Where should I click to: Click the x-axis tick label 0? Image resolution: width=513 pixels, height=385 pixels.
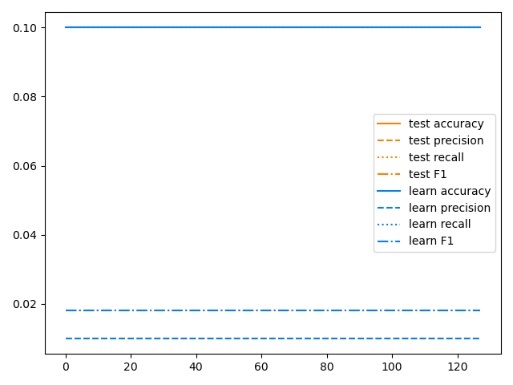66,367
